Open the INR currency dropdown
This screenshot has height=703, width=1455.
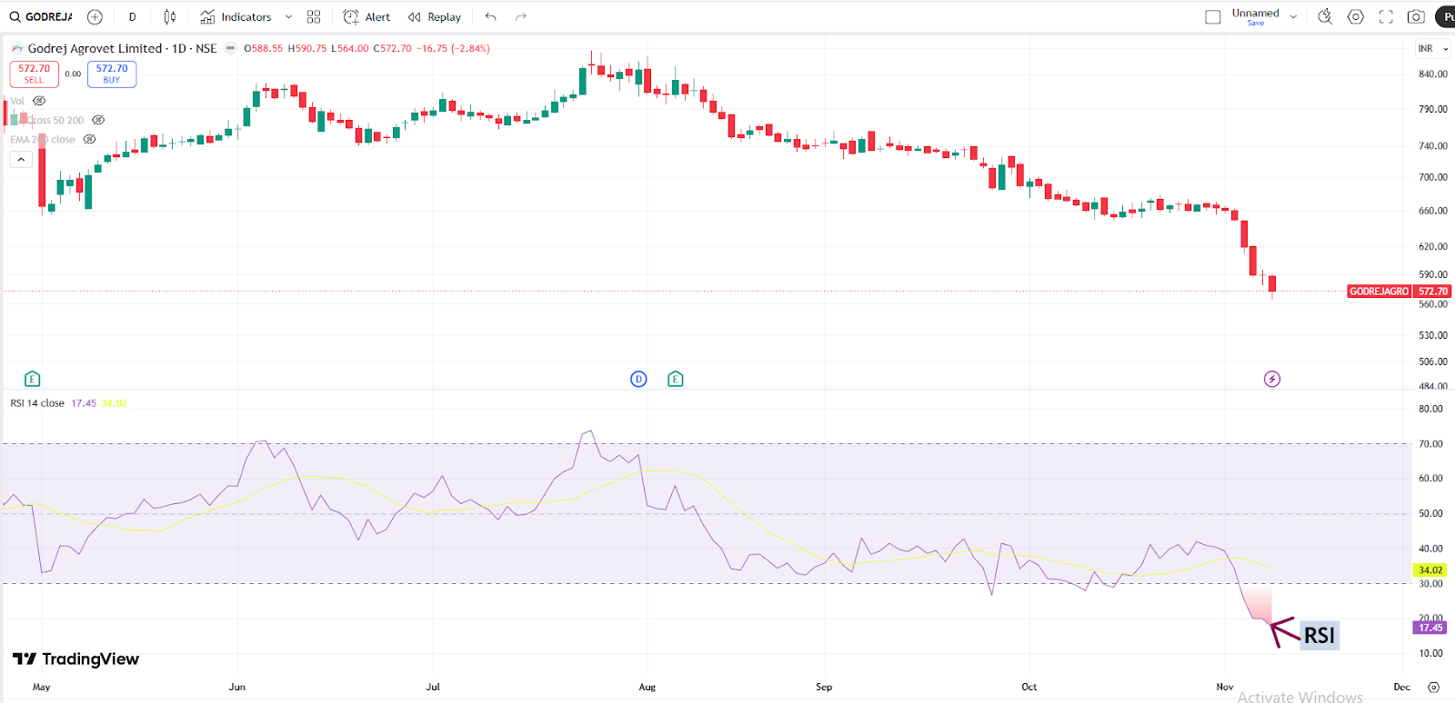click(x=1432, y=49)
